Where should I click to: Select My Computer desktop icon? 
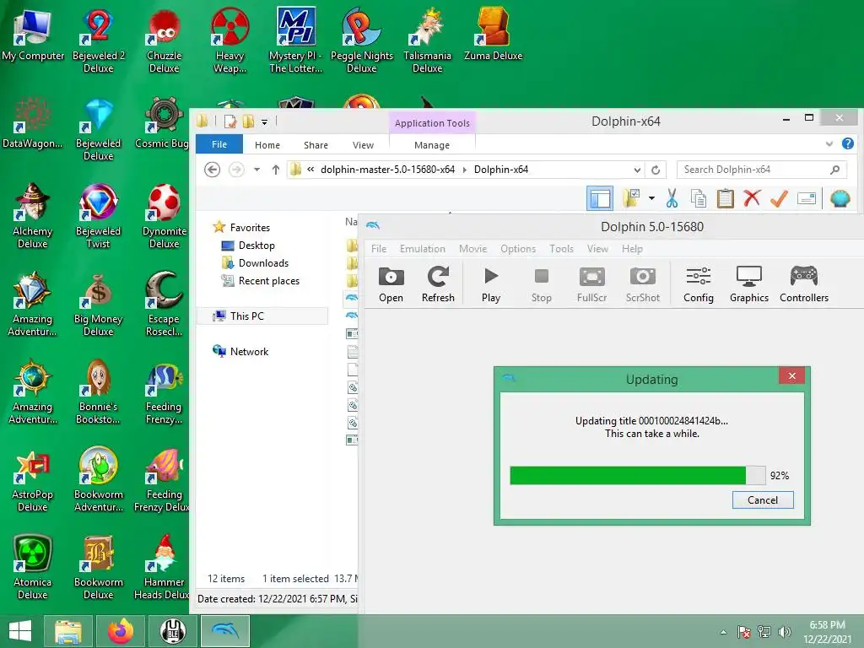tap(33, 34)
